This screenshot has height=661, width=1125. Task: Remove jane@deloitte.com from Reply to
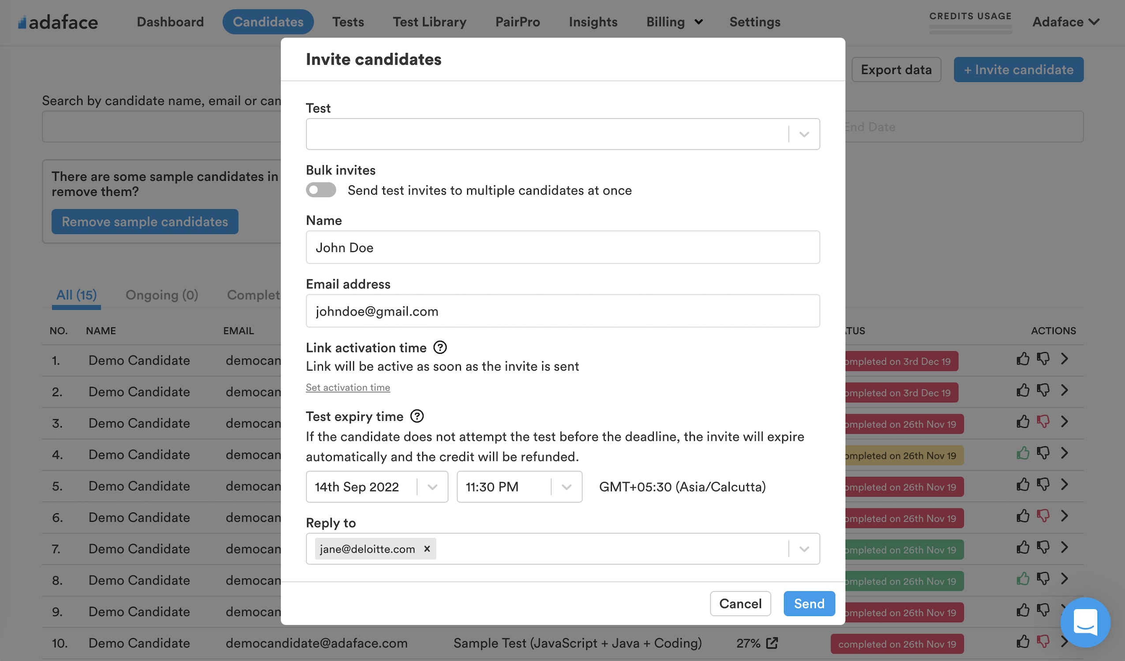pyautogui.click(x=427, y=549)
